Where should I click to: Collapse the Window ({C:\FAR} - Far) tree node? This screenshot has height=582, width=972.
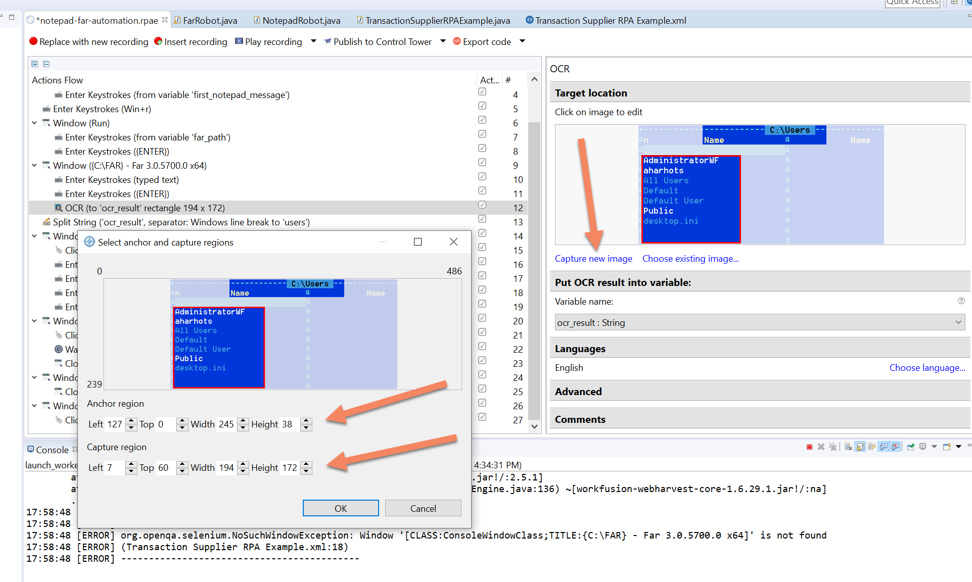(x=34, y=165)
